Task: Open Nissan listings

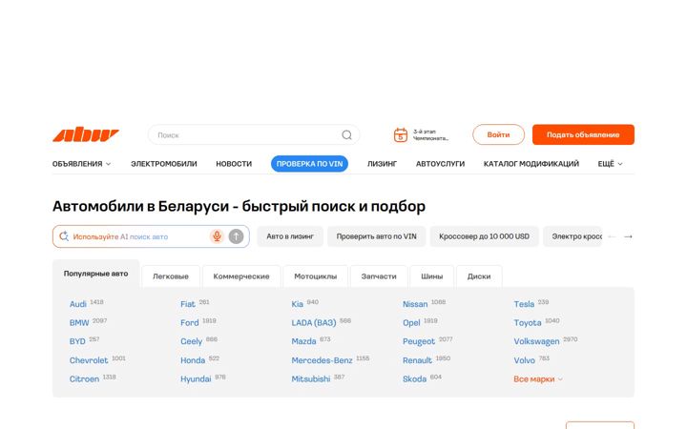Action: click(x=415, y=304)
